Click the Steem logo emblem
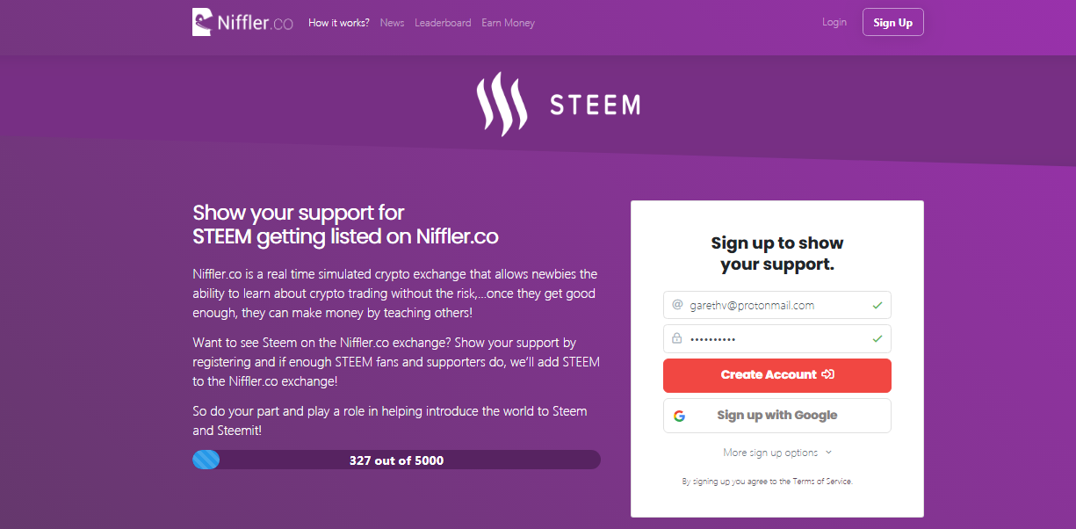This screenshot has width=1076, height=529. (x=502, y=105)
